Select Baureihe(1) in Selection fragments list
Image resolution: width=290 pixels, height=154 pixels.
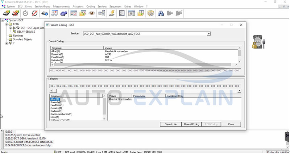click(x=57, y=102)
